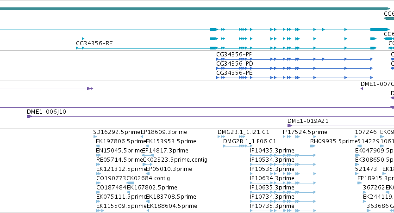
Task: Click the EP18609.3prime EST label
Action: click(x=164, y=132)
